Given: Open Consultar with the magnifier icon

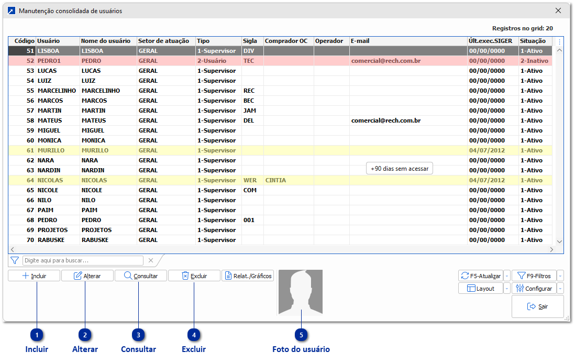Looking at the screenshot, I should pyautogui.click(x=140, y=276).
